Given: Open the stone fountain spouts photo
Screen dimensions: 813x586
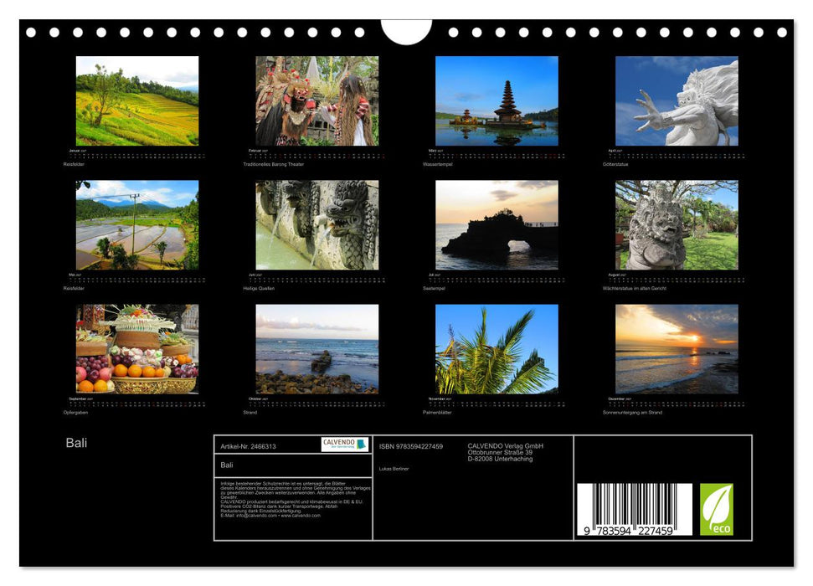Looking at the screenshot, I should pyautogui.click(x=316, y=224).
